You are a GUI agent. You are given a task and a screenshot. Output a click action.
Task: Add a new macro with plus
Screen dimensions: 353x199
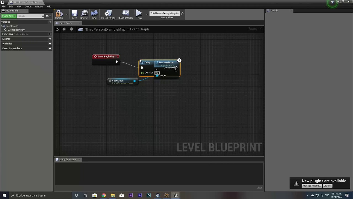(50, 39)
